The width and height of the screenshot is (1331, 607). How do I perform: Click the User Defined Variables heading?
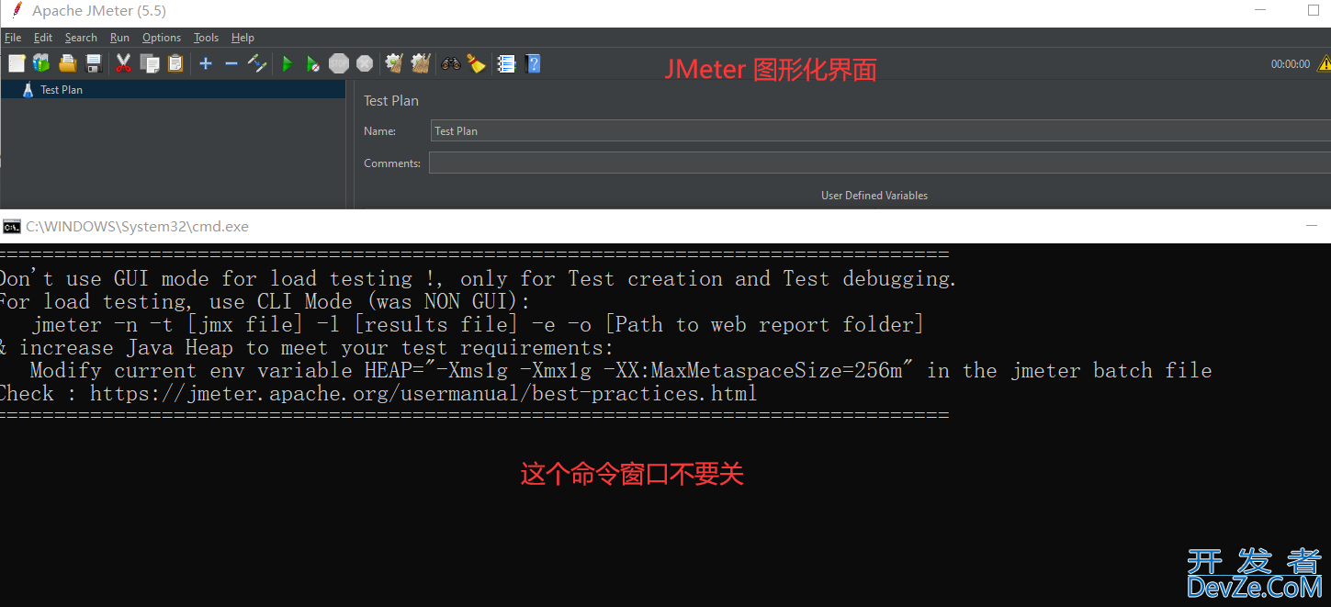[874, 196]
